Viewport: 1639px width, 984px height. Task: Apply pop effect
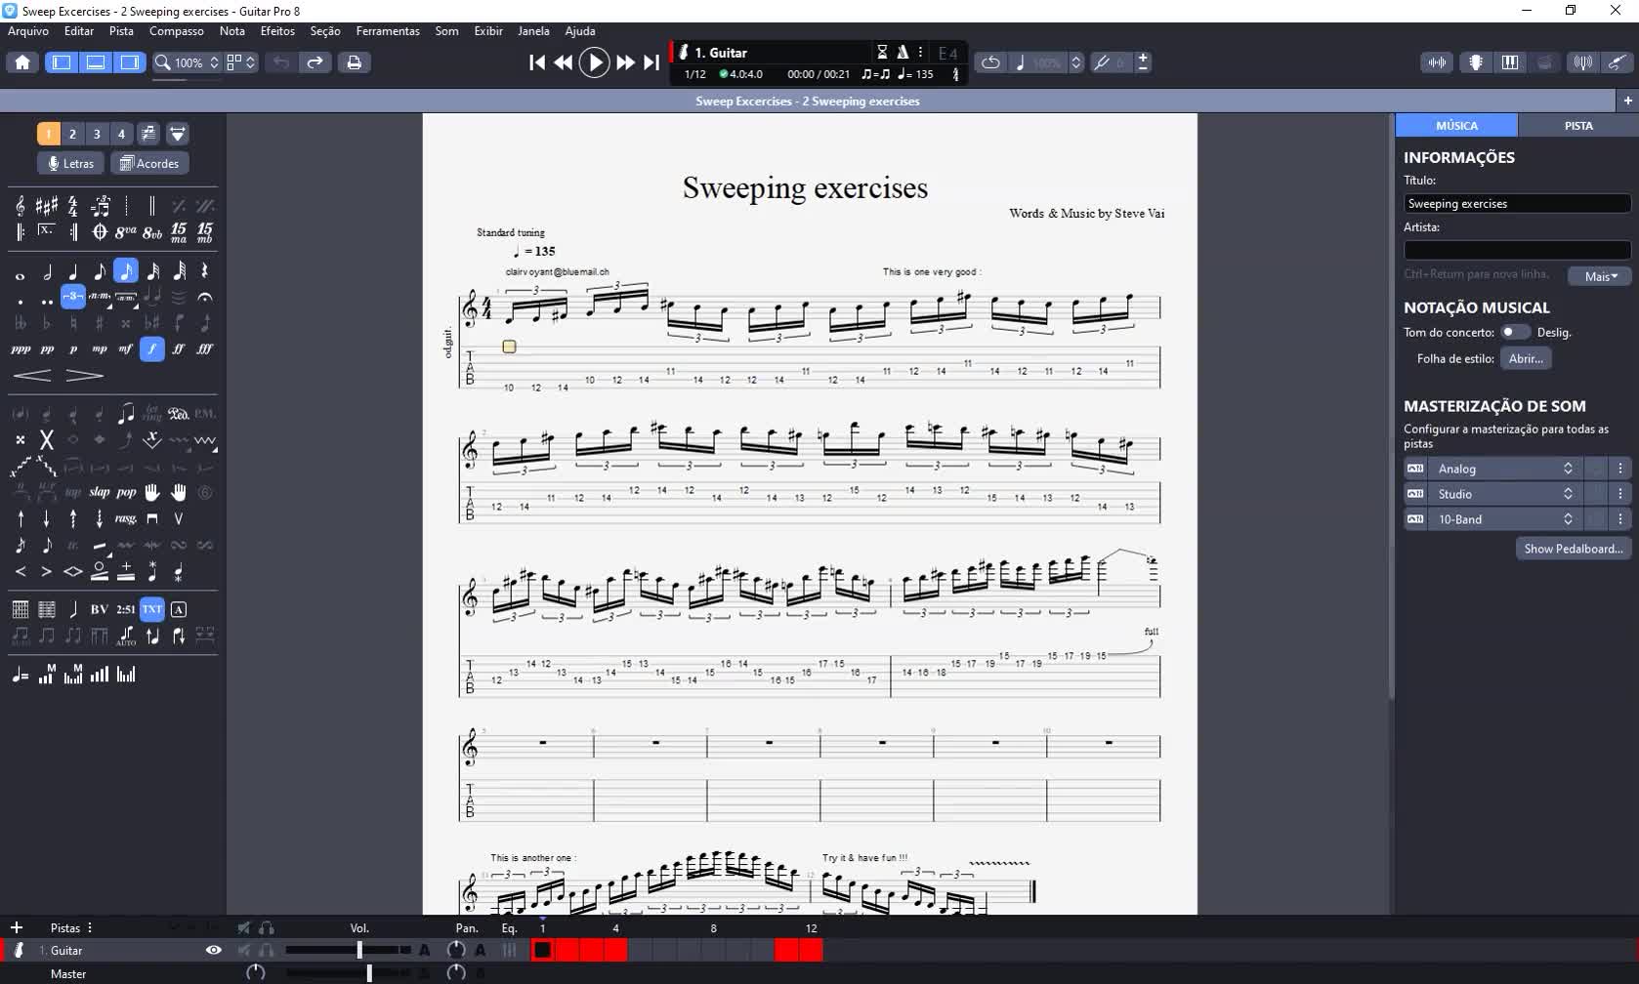(x=126, y=492)
